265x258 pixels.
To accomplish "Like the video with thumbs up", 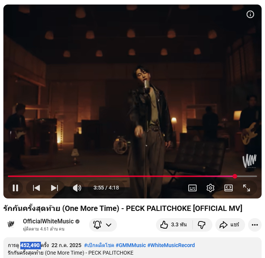I will [x=174, y=225].
